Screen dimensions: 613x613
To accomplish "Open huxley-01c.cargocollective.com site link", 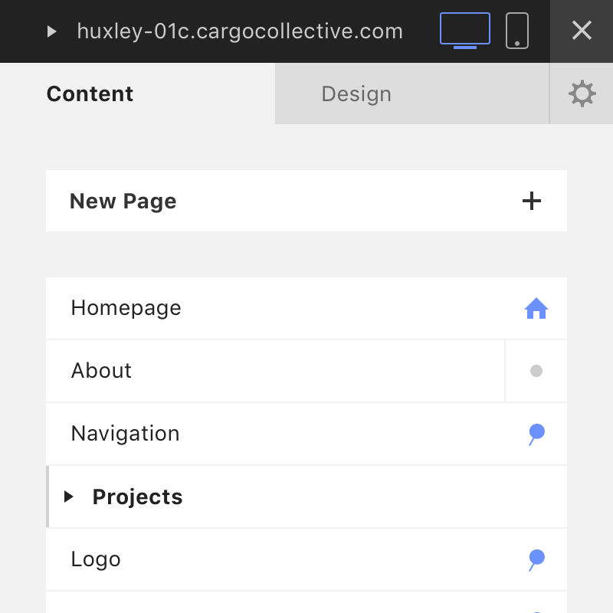I will (240, 31).
